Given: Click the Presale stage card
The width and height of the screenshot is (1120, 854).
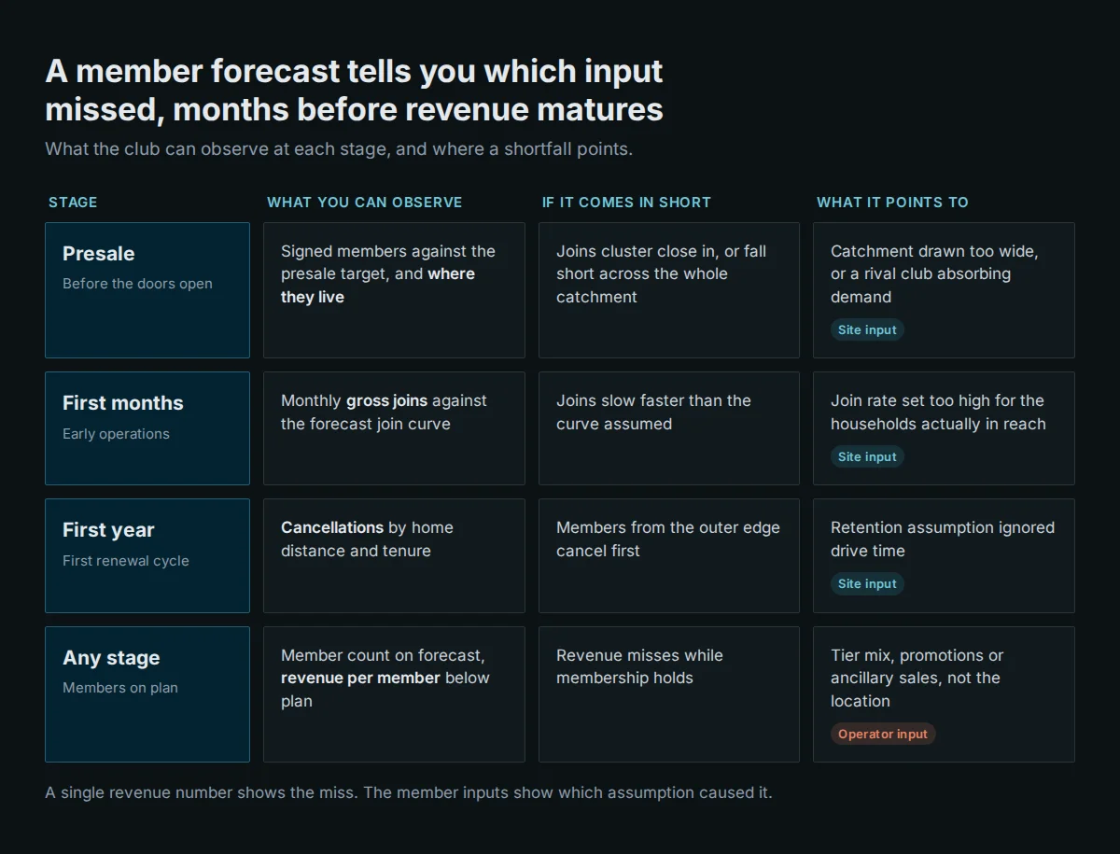Looking at the screenshot, I should point(147,290).
